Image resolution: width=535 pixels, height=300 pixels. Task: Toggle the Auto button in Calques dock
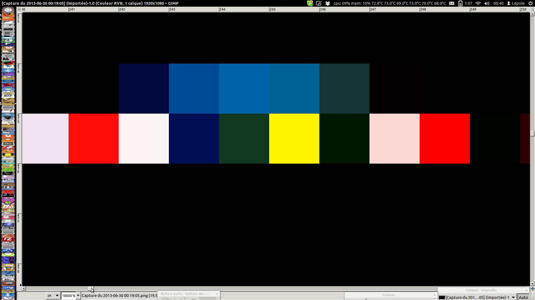click(x=523, y=297)
